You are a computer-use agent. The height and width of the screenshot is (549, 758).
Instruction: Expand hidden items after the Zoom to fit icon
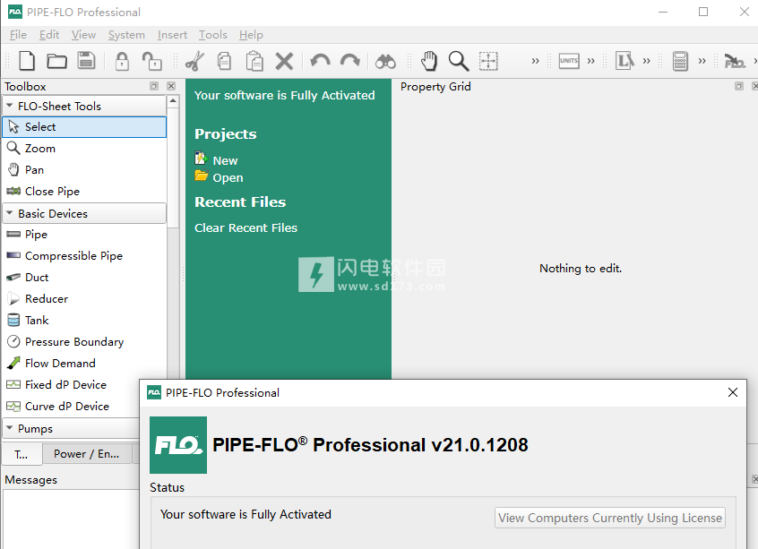(535, 62)
